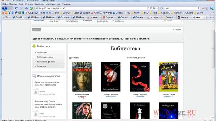Image resolution: width=216 pixels, height=121 pixels.
Task: Open the Новолуние book link
Action: (111, 97)
